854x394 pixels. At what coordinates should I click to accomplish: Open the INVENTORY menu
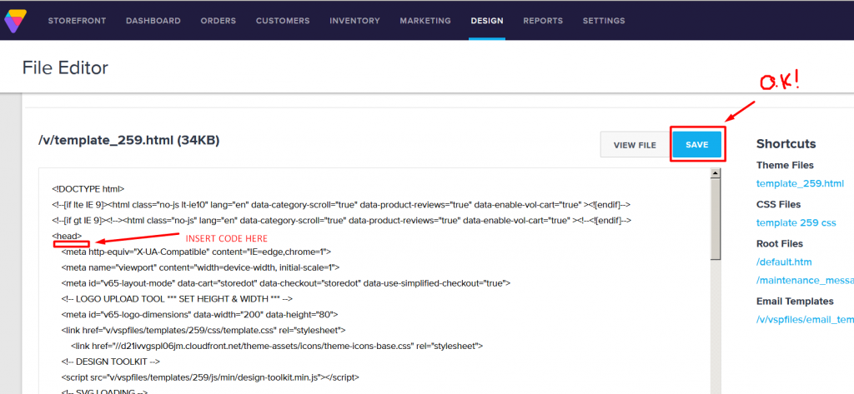[354, 21]
